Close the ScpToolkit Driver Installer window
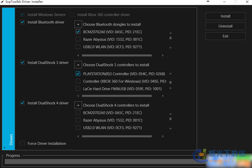252x168 pixels. tap(247, 2)
